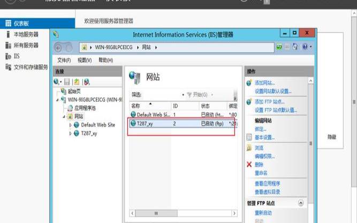This screenshot has height=223, width=357.
Task: Open the View (视图) menu
Action: pos(85,60)
